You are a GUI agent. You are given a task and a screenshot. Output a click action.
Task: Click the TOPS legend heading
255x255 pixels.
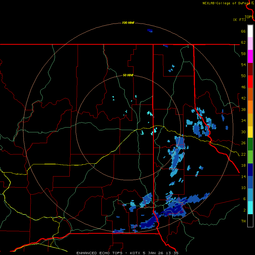[x=249, y=17]
